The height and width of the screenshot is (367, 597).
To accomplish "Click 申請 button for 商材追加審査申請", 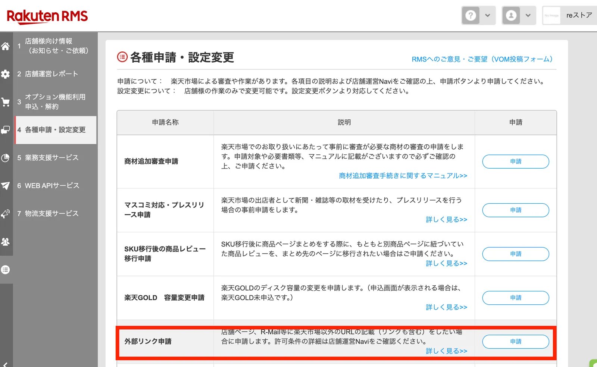I will pos(516,161).
